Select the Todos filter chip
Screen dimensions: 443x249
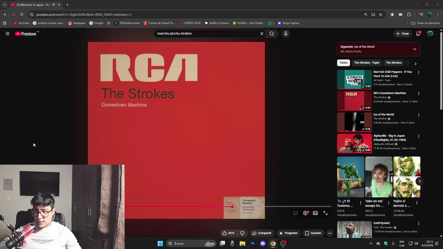coord(343,63)
